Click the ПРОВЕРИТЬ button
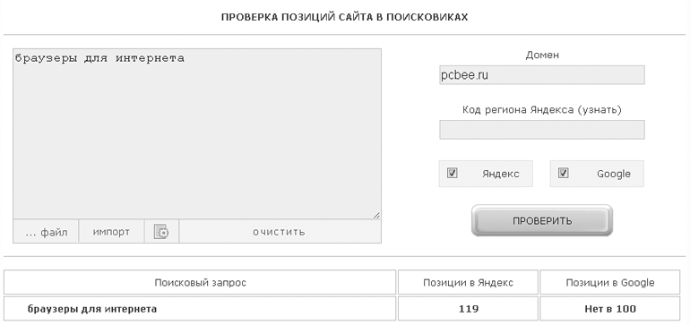 (542, 220)
